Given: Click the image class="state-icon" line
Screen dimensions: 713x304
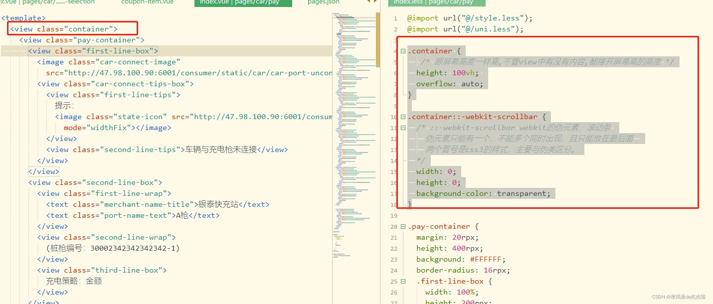Looking at the screenshot, I should 193,117.
